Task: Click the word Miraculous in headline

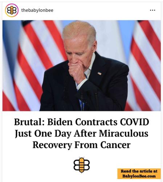Action: click(123, 134)
